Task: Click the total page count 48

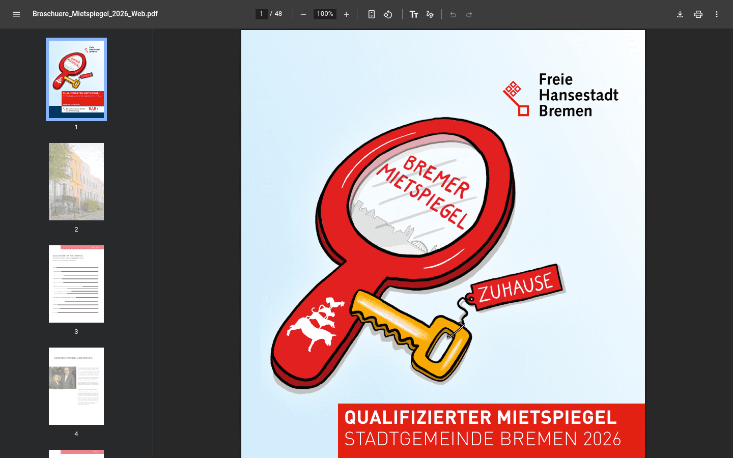Action: click(278, 14)
